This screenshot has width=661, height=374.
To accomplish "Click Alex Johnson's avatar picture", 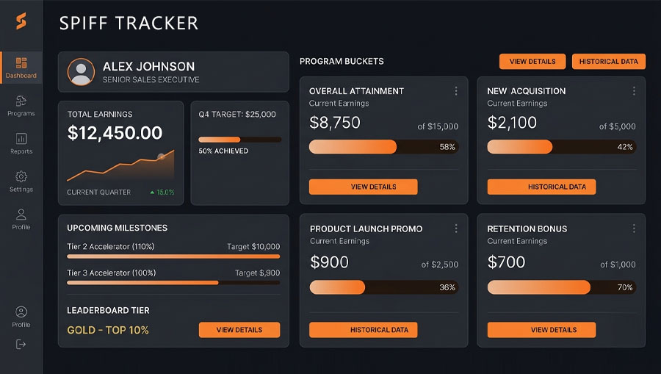I will tap(81, 72).
